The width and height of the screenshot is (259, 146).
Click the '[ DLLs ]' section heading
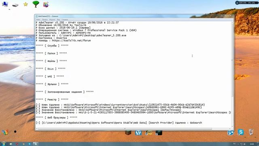coord(51,69)
